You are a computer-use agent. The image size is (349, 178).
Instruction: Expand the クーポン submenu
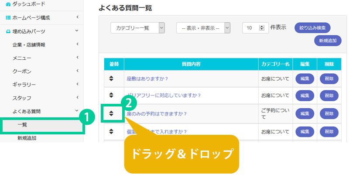pyautogui.click(x=77, y=71)
